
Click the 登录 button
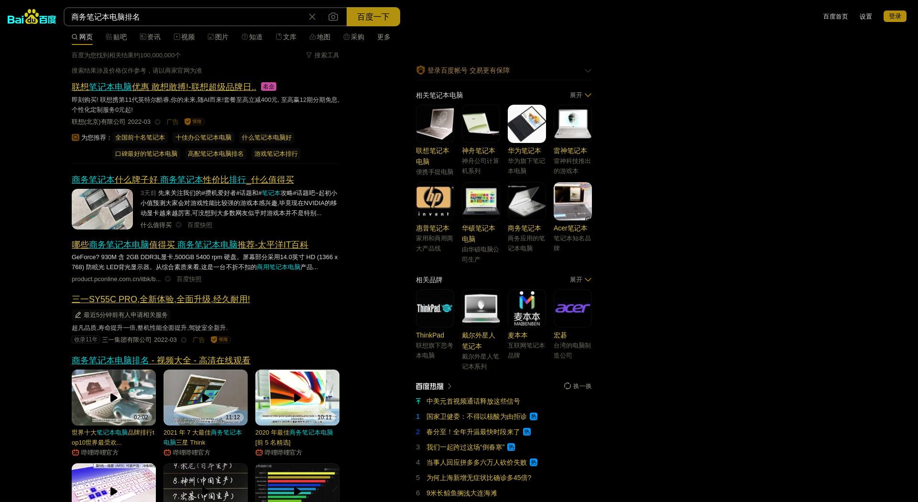pos(895,16)
